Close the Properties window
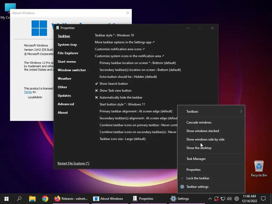This screenshot has width=272, height=204. point(212,28)
